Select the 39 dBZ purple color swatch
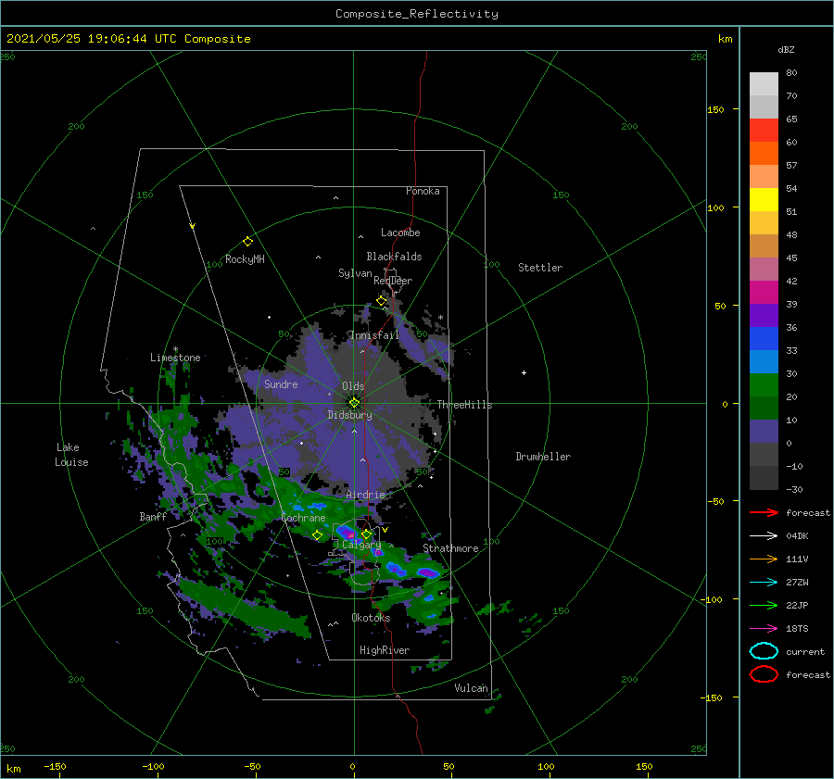 pyautogui.click(x=764, y=315)
